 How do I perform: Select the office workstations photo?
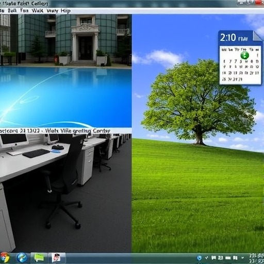65,193
